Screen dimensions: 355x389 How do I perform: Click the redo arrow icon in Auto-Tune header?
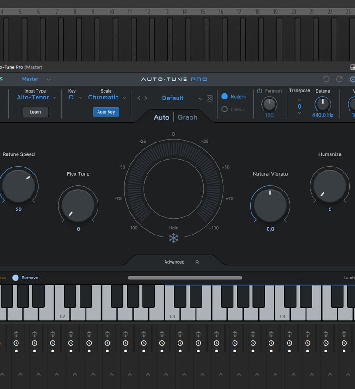click(x=339, y=79)
